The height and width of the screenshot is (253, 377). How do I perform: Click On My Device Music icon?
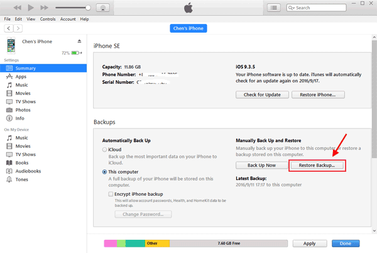pyautogui.click(x=9, y=138)
